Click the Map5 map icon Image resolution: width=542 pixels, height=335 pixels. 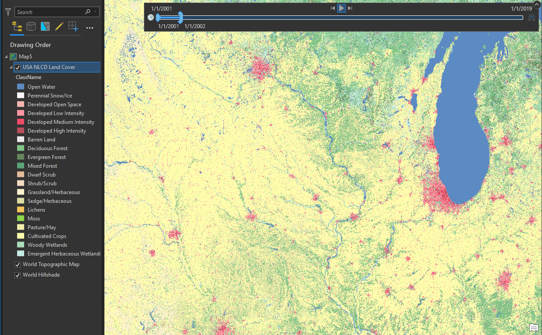14,57
